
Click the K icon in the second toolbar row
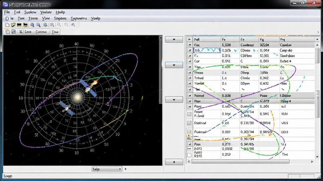[x=21, y=32]
